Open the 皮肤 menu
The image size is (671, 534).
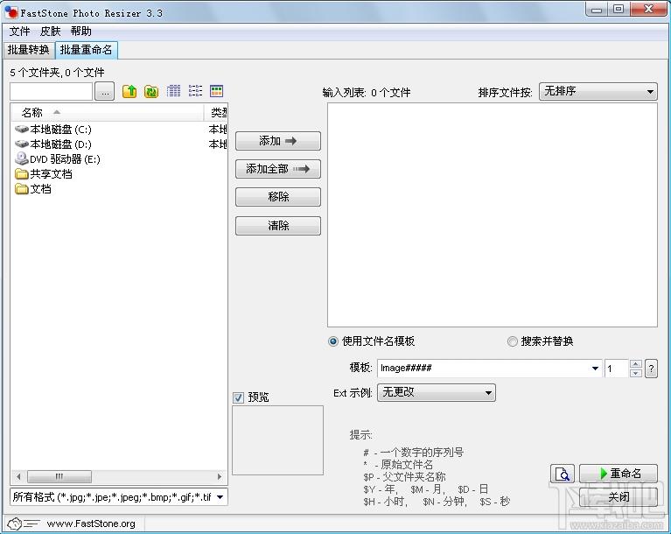pyautogui.click(x=50, y=32)
